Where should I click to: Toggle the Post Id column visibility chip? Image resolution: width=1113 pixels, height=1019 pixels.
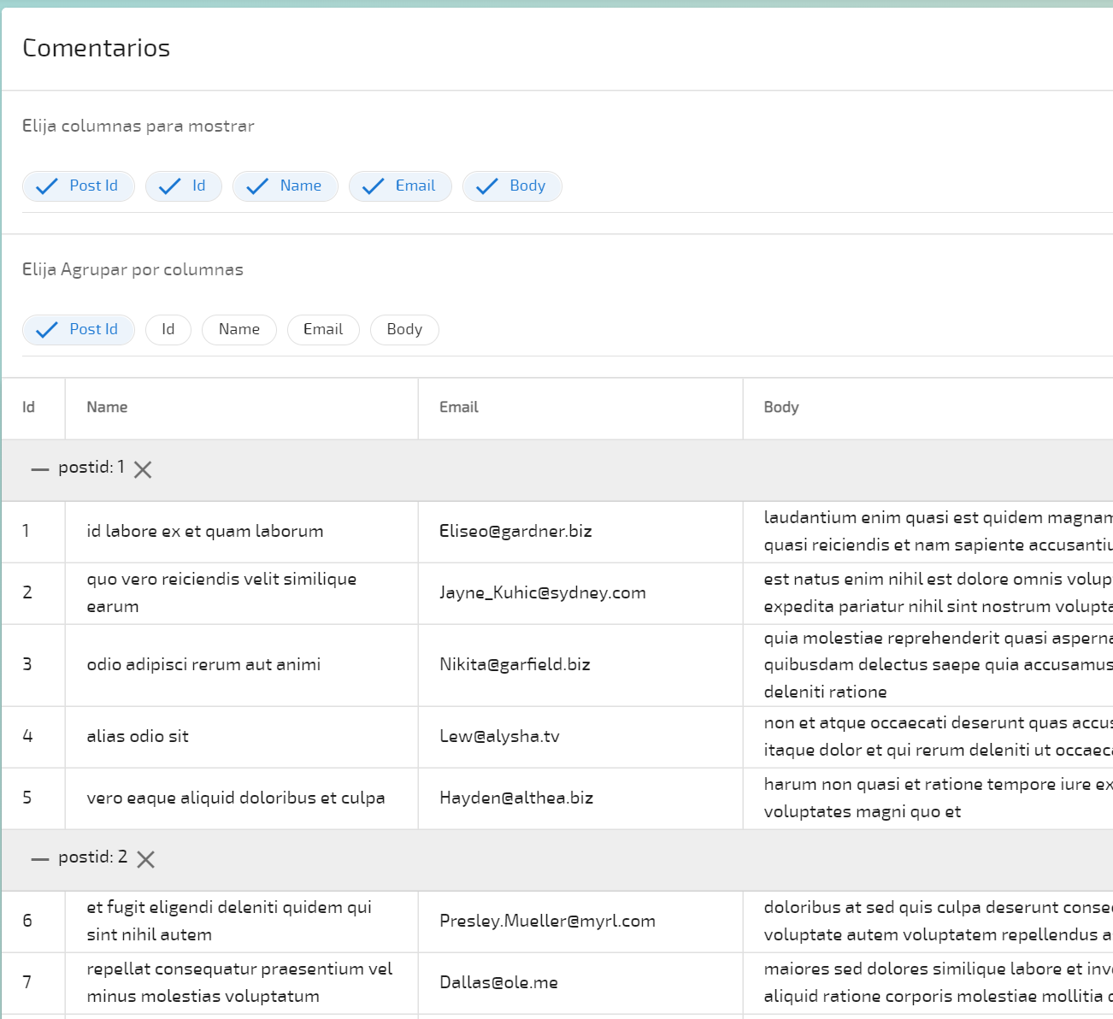click(79, 186)
